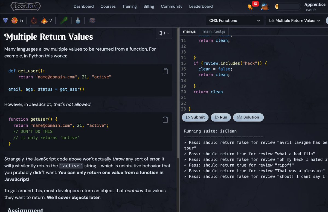The height and width of the screenshot is (212, 328).
Task: Open the Leaderboard page
Action: click(x=201, y=6)
